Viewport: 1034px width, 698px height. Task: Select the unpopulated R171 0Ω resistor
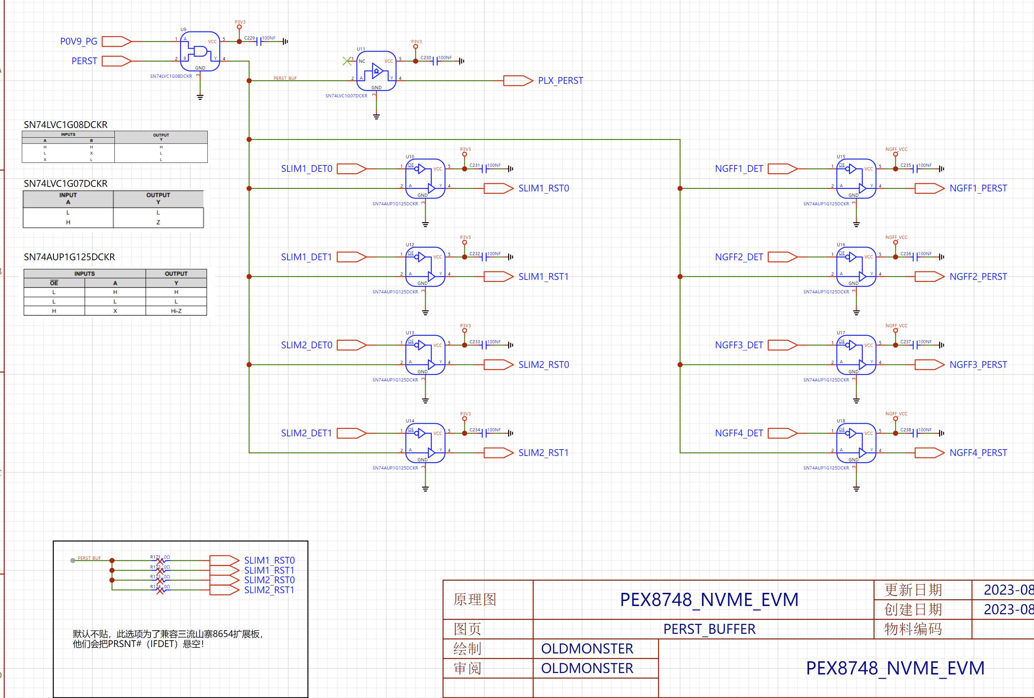pyautogui.click(x=160, y=560)
